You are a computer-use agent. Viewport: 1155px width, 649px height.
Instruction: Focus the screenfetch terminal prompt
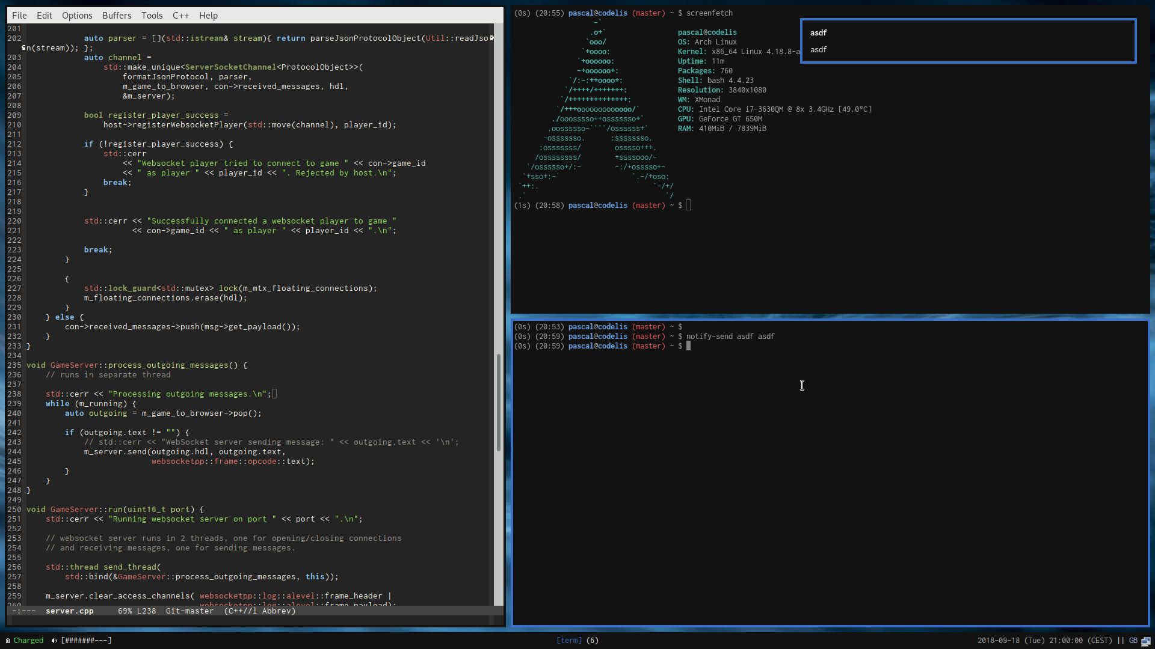click(x=688, y=206)
